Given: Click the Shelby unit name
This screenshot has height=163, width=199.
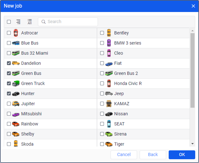Looking at the screenshot, I should pyautogui.click(x=27, y=134).
